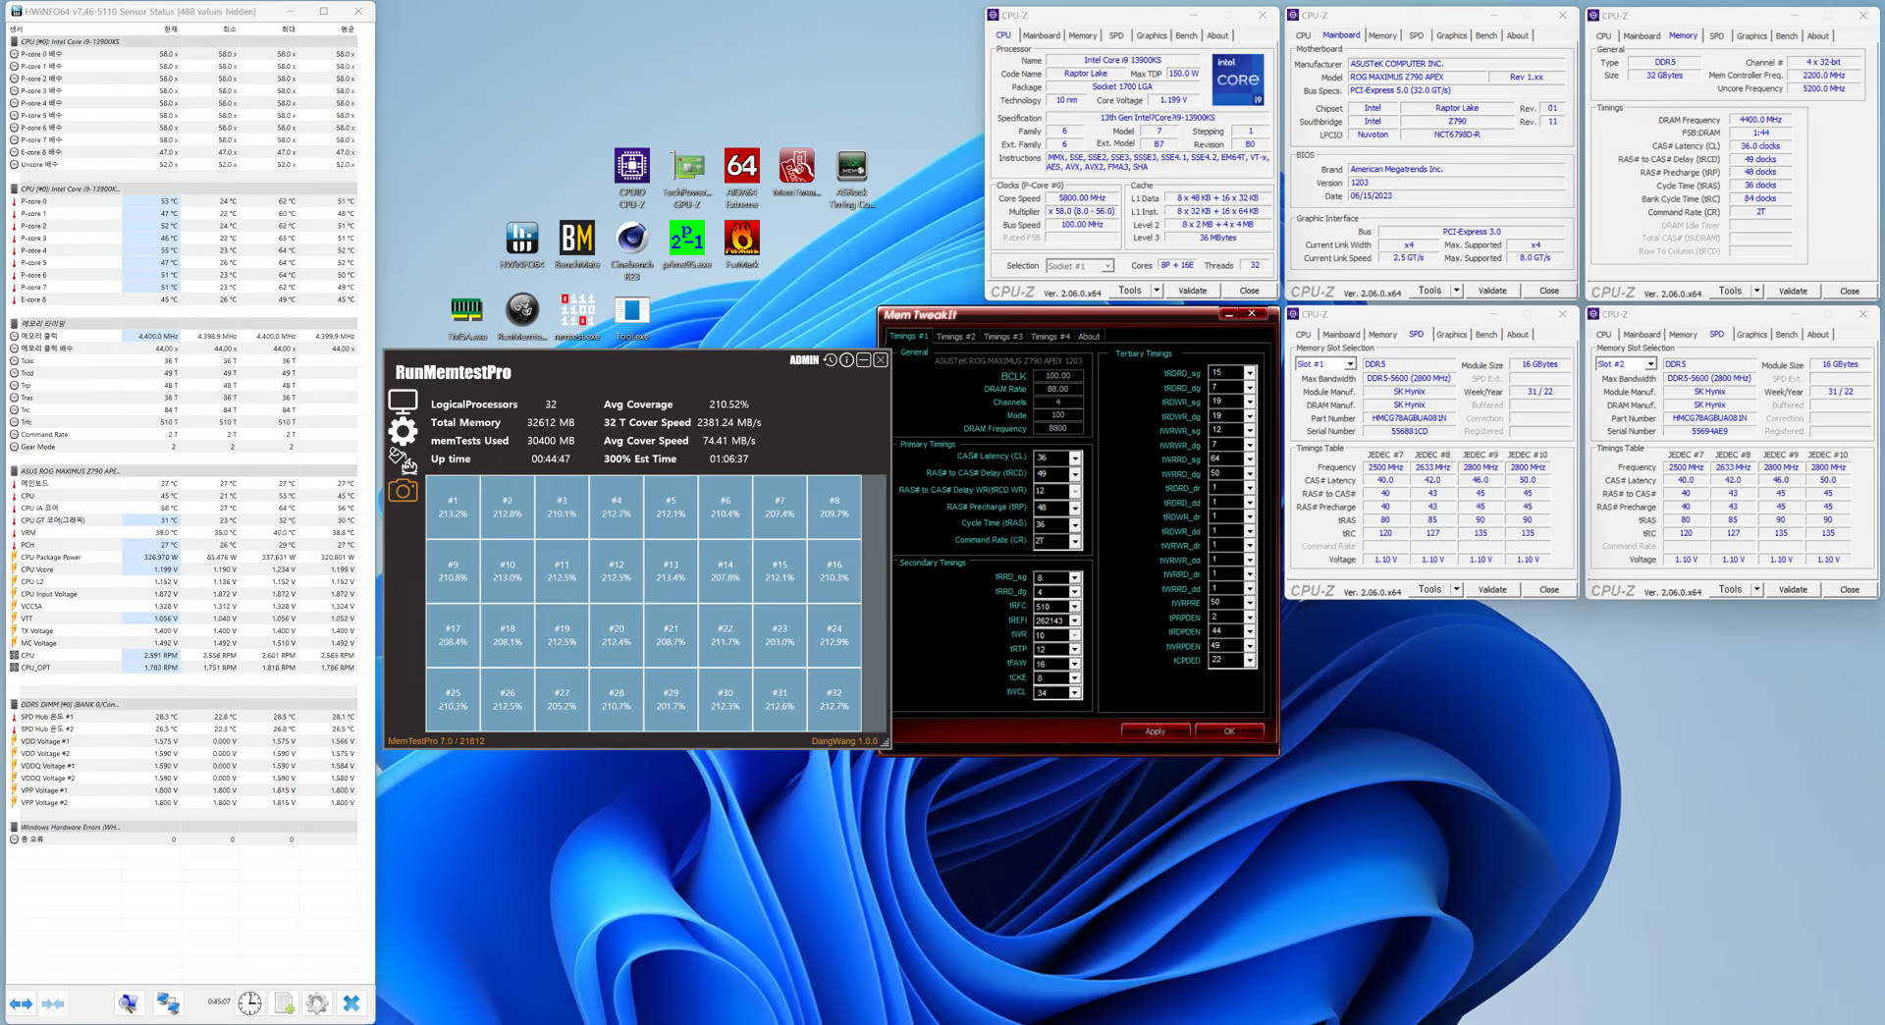The image size is (1885, 1025).
Task: Click HWiNFO log file add icon
Action: pyautogui.click(x=284, y=1003)
